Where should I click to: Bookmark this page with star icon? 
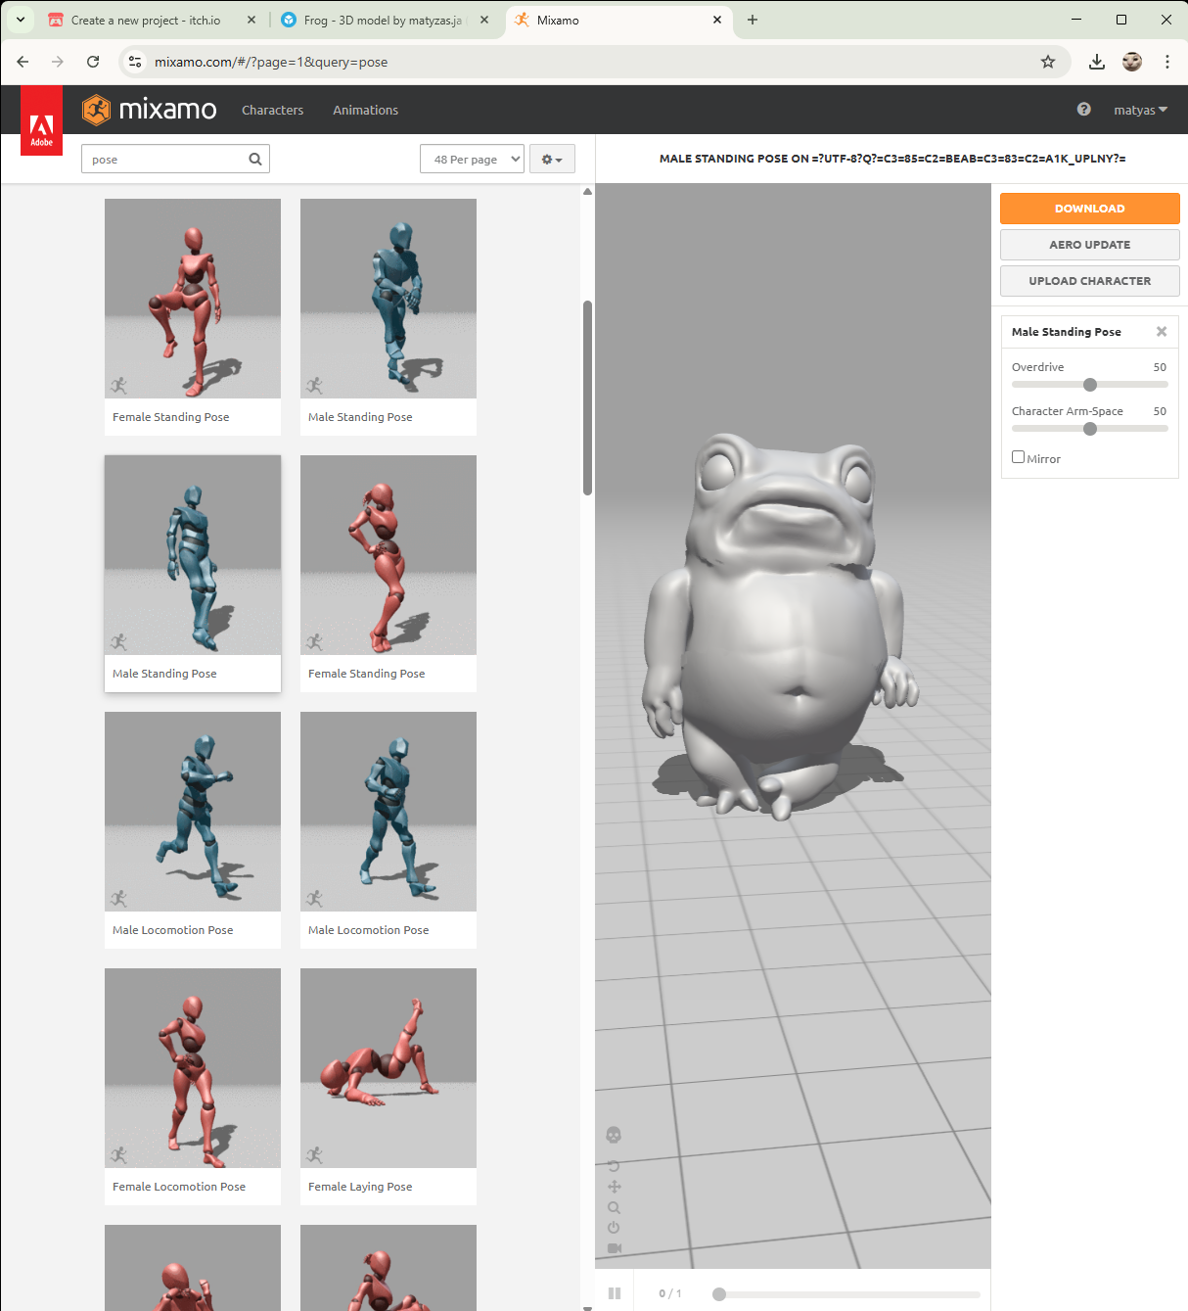pos(1048,62)
